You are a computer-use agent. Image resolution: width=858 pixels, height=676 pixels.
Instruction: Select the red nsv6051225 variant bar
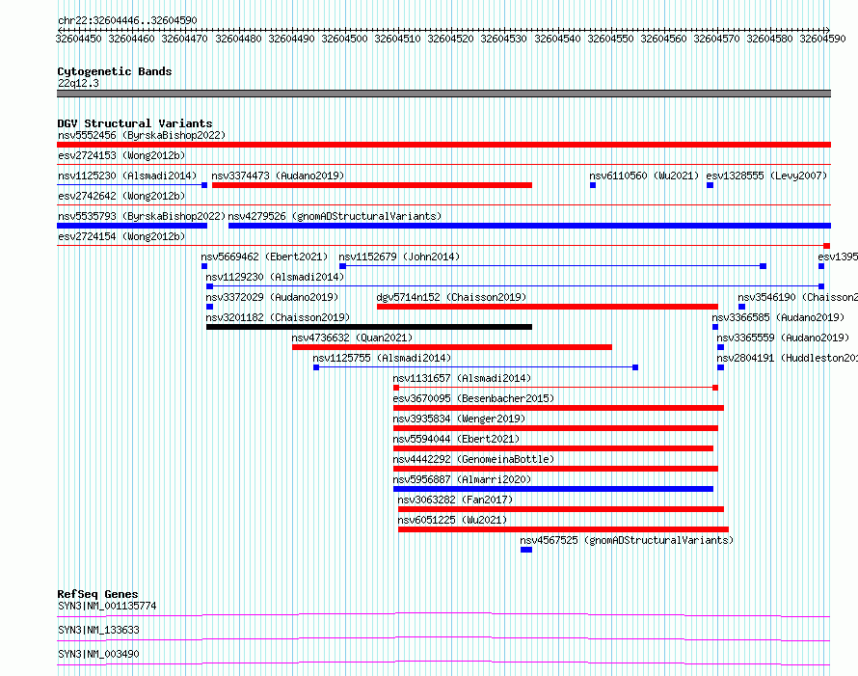coord(564,529)
